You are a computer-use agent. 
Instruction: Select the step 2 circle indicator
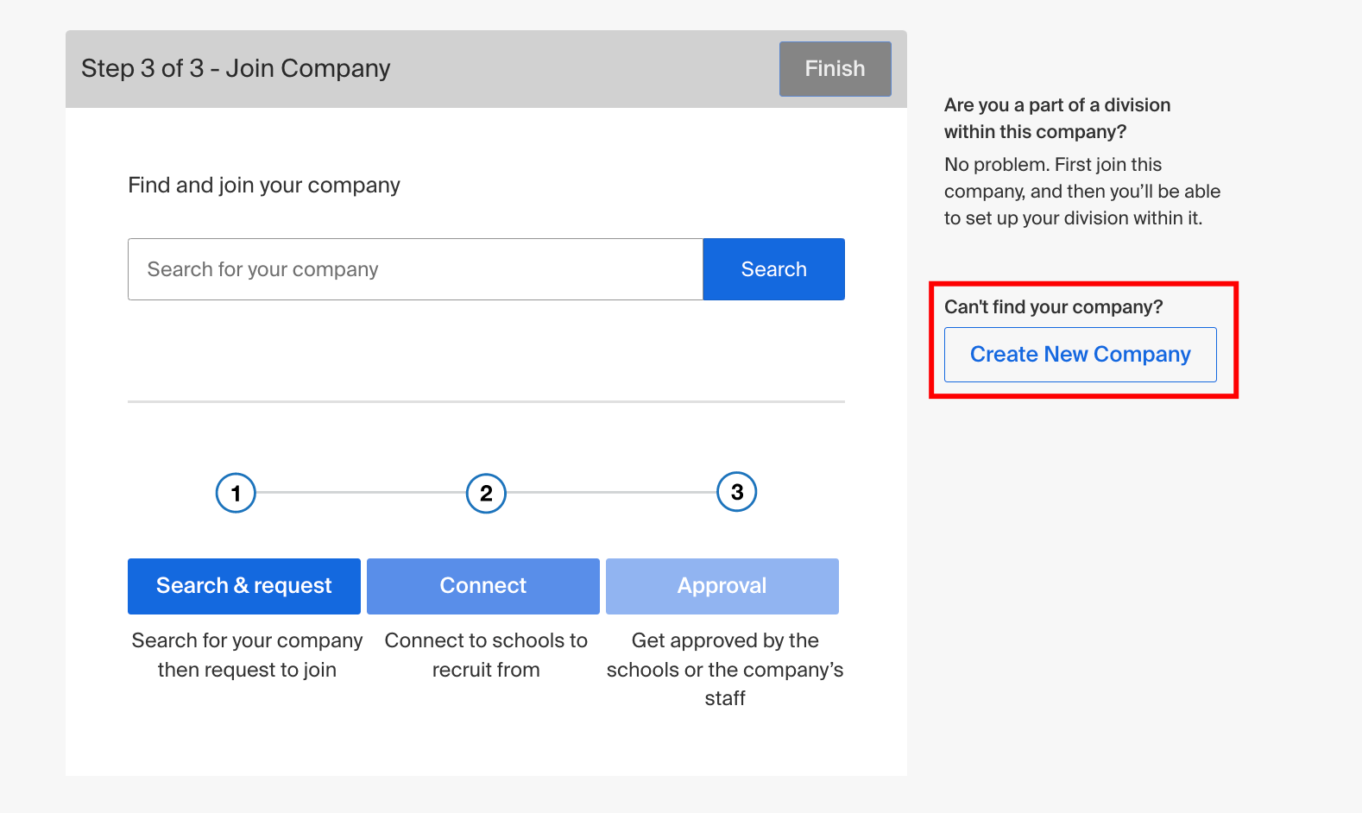(x=486, y=493)
